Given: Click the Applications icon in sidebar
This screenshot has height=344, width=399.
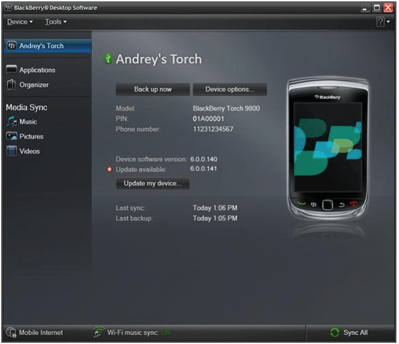Looking at the screenshot, I should [x=11, y=69].
